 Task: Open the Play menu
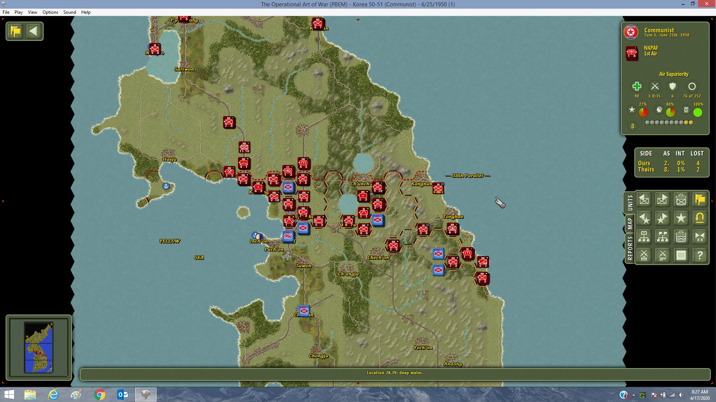tap(19, 12)
